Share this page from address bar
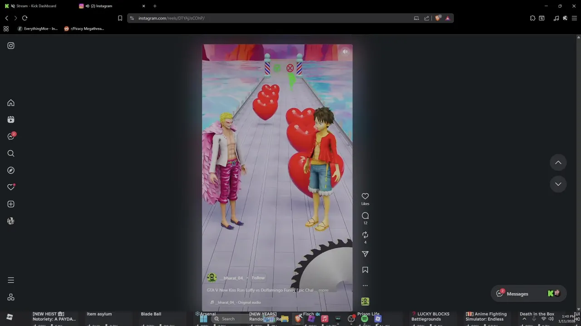Viewport: 581px width, 326px height. [x=427, y=18]
